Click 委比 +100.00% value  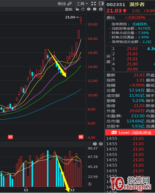[x=135, y=18]
